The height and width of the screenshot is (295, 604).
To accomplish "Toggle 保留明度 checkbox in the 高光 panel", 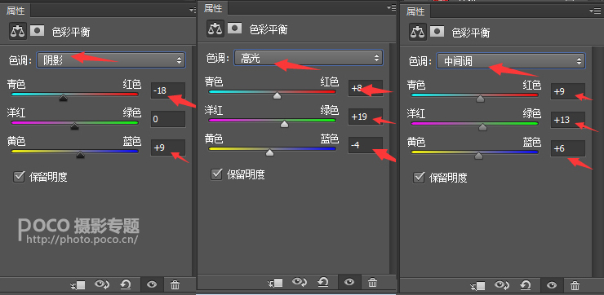I will [x=216, y=174].
